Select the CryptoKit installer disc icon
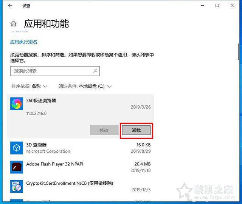Viewport: 242px width, 204px height. pyautogui.click(x=17, y=186)
